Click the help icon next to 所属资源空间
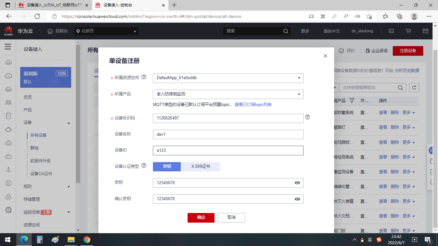Viewport: 438px width, 246px height. (144, 77)
